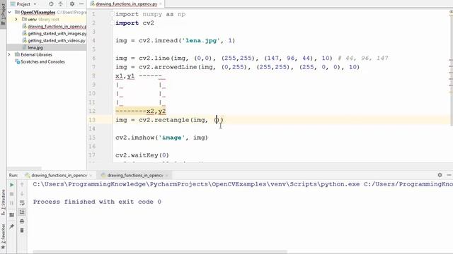Click the python.exe path in console output
The width and height of the screenshot is (453, 254).
pyautogui.click(x=196, y=184)
